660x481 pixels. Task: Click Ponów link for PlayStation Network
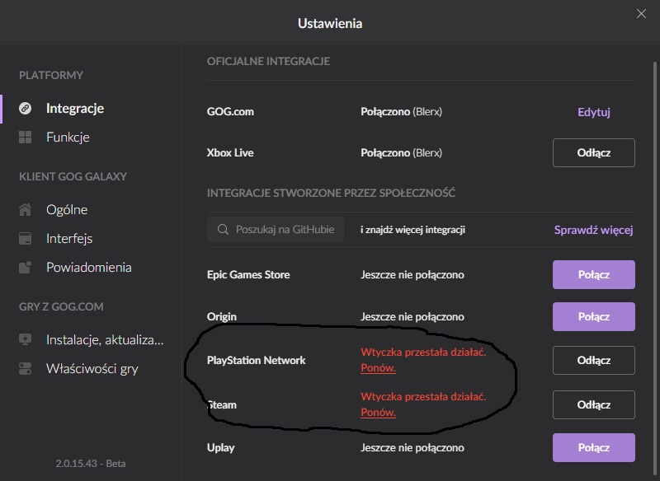point(378,368)
